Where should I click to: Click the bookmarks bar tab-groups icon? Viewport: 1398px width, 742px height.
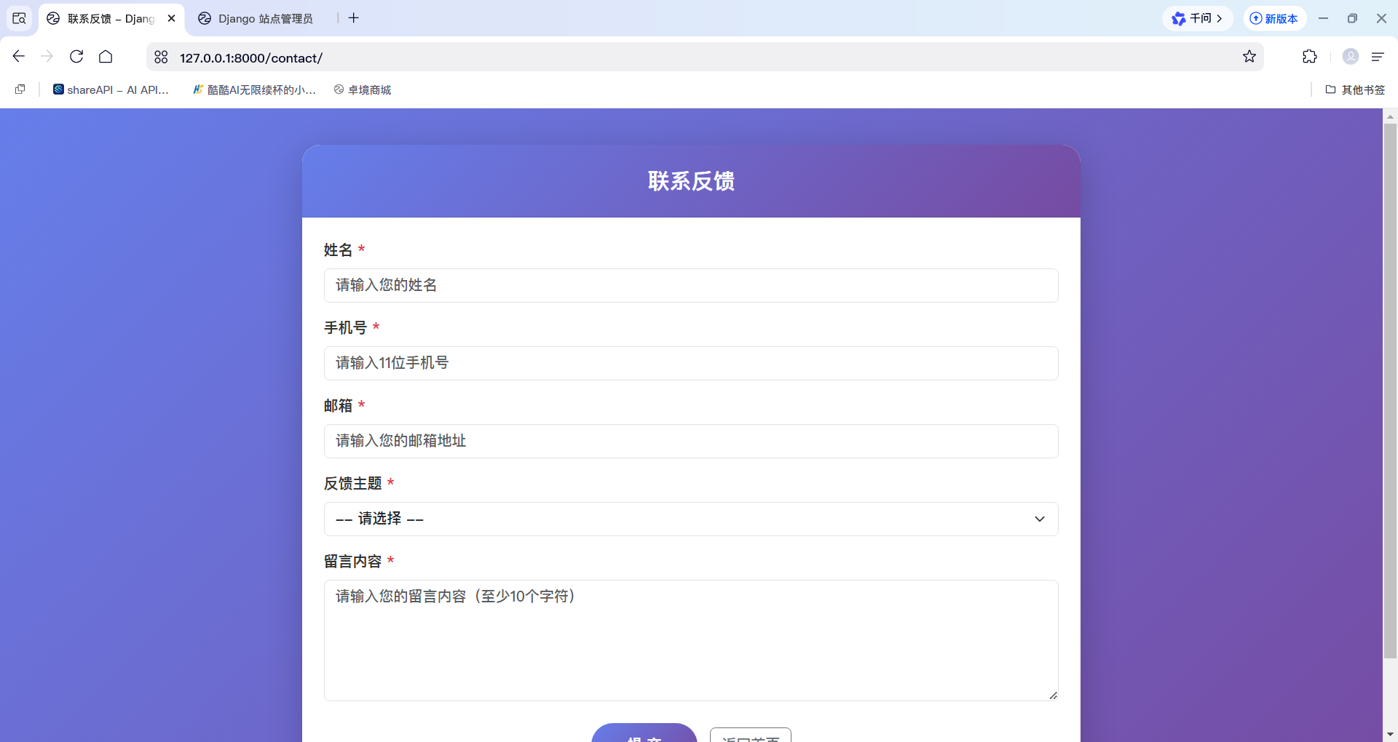coord(20,89)
